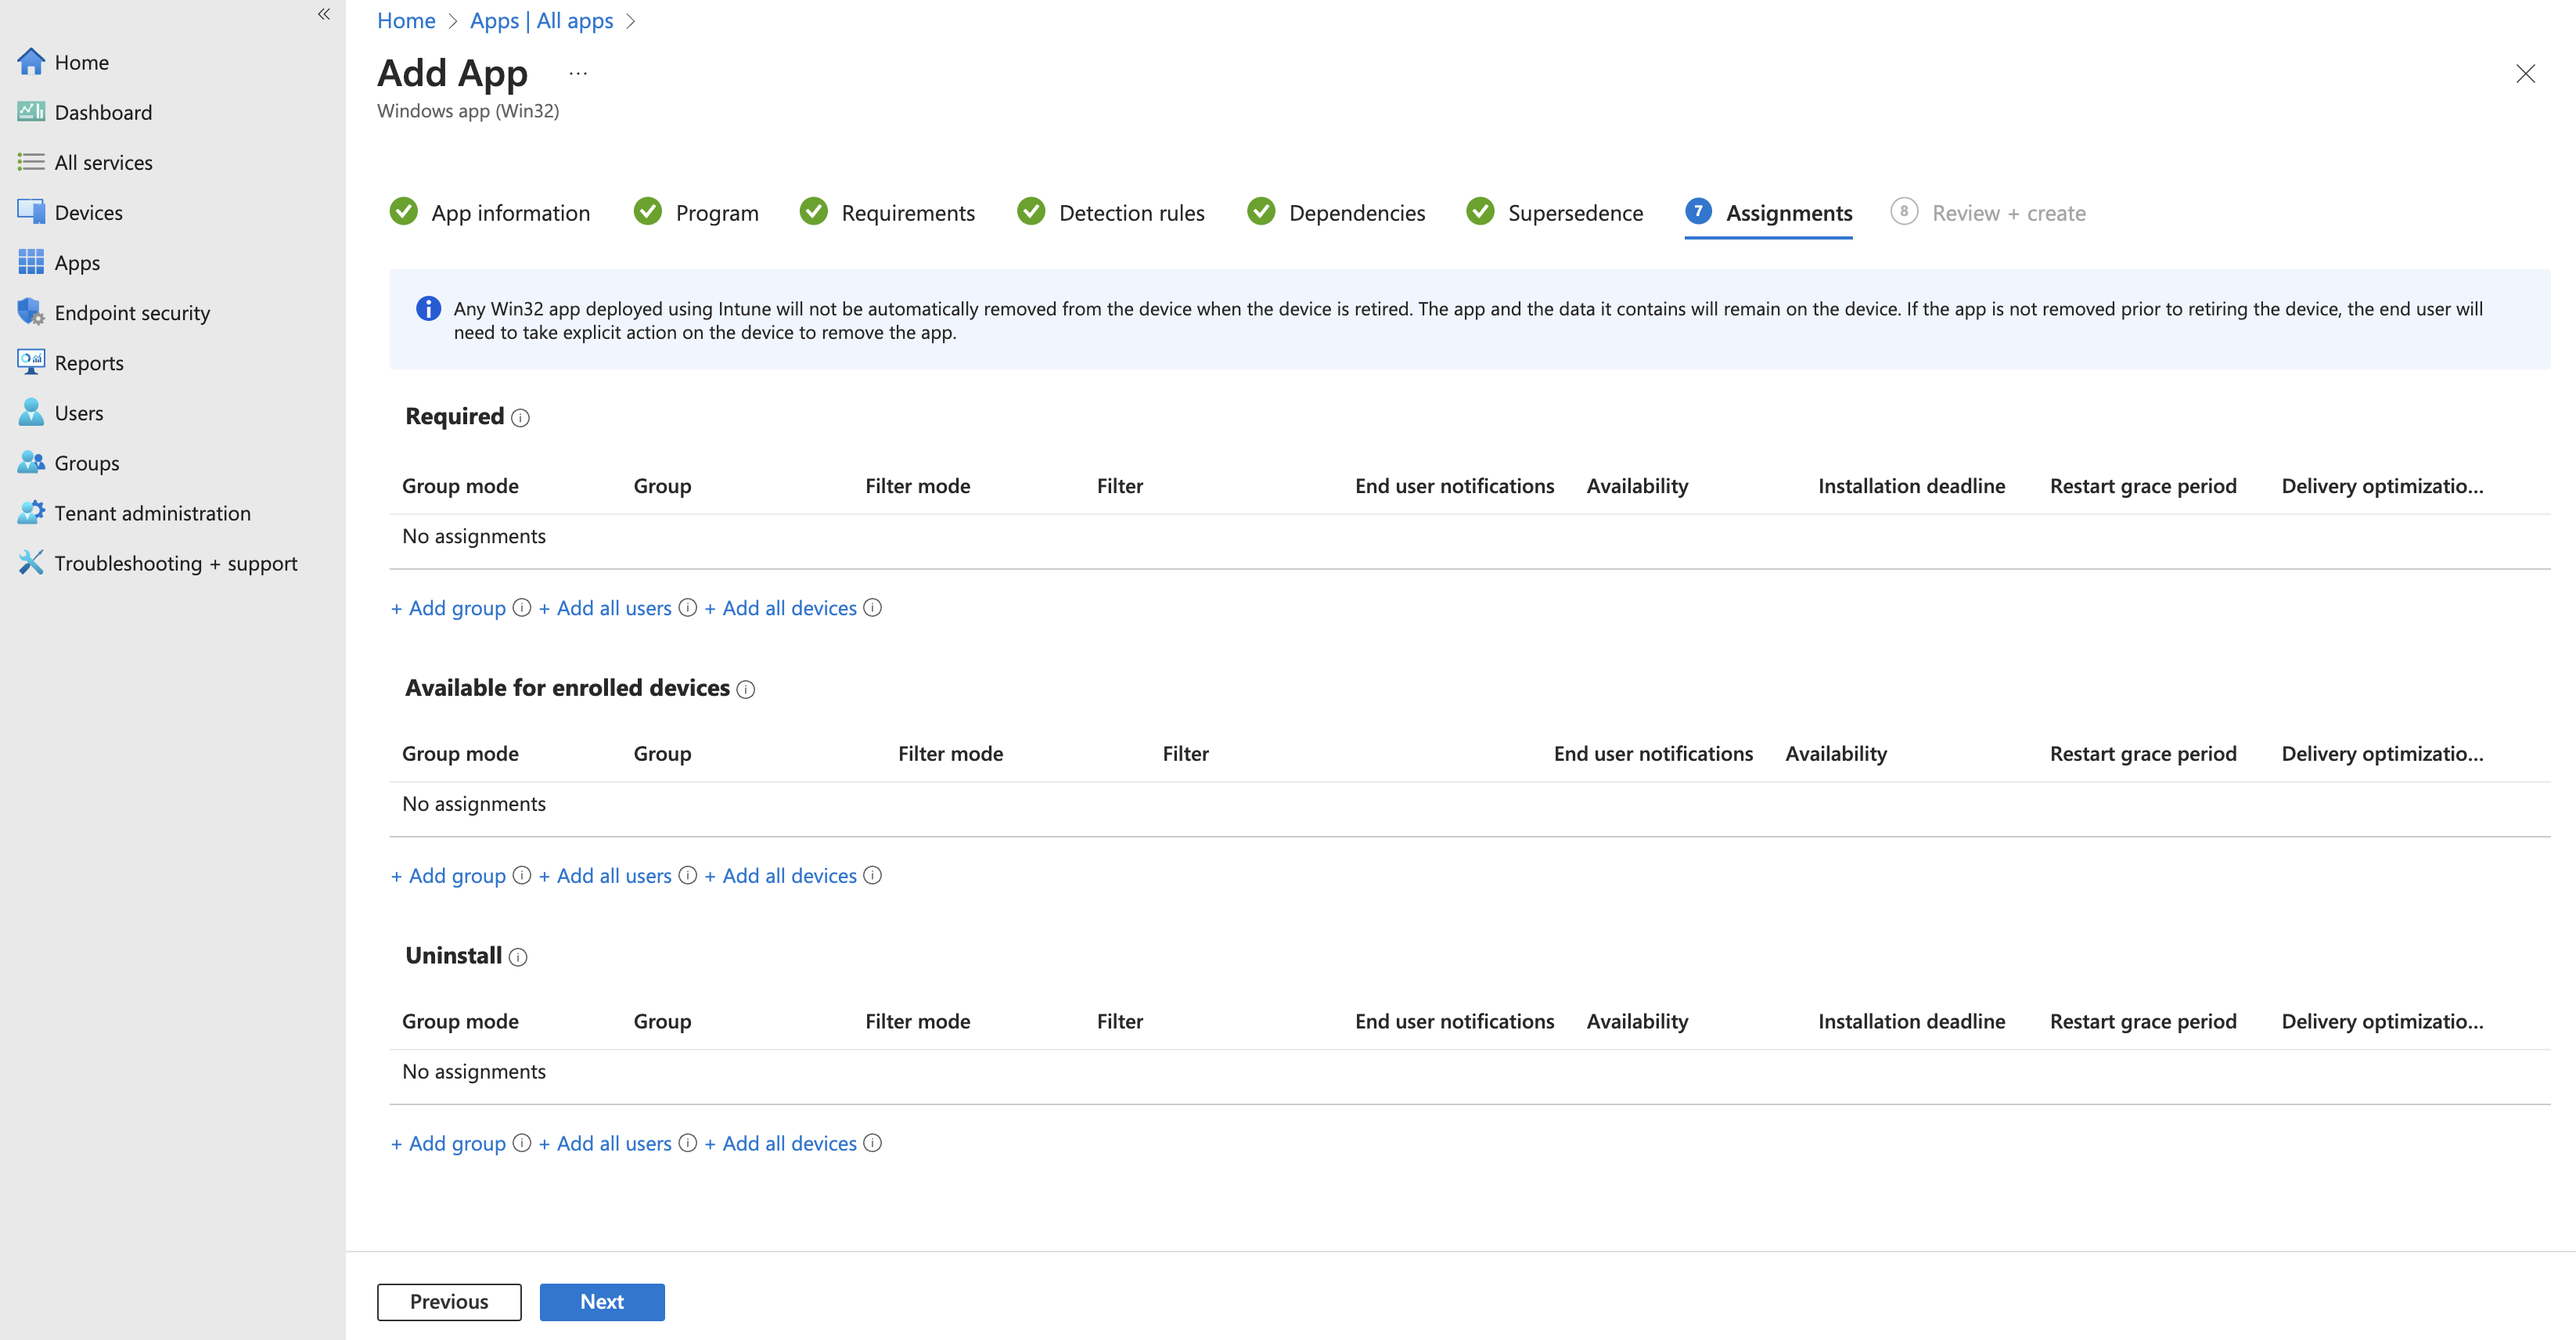Screen dimensions: 2576x1340
Task: Click the Dashboard chart icon
Action: tap(31, 112)
